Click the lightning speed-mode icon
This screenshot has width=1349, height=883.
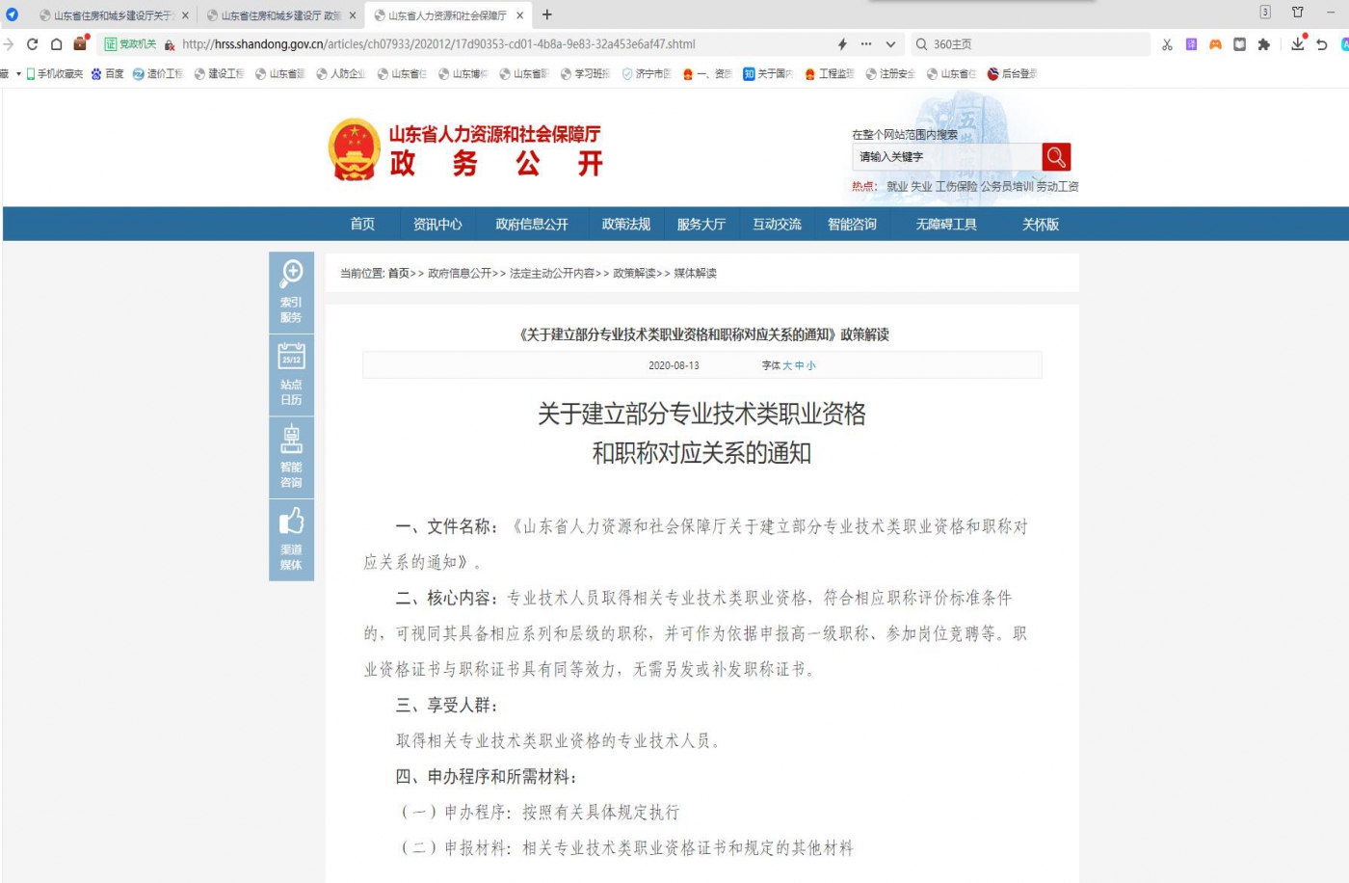(842, 44)
